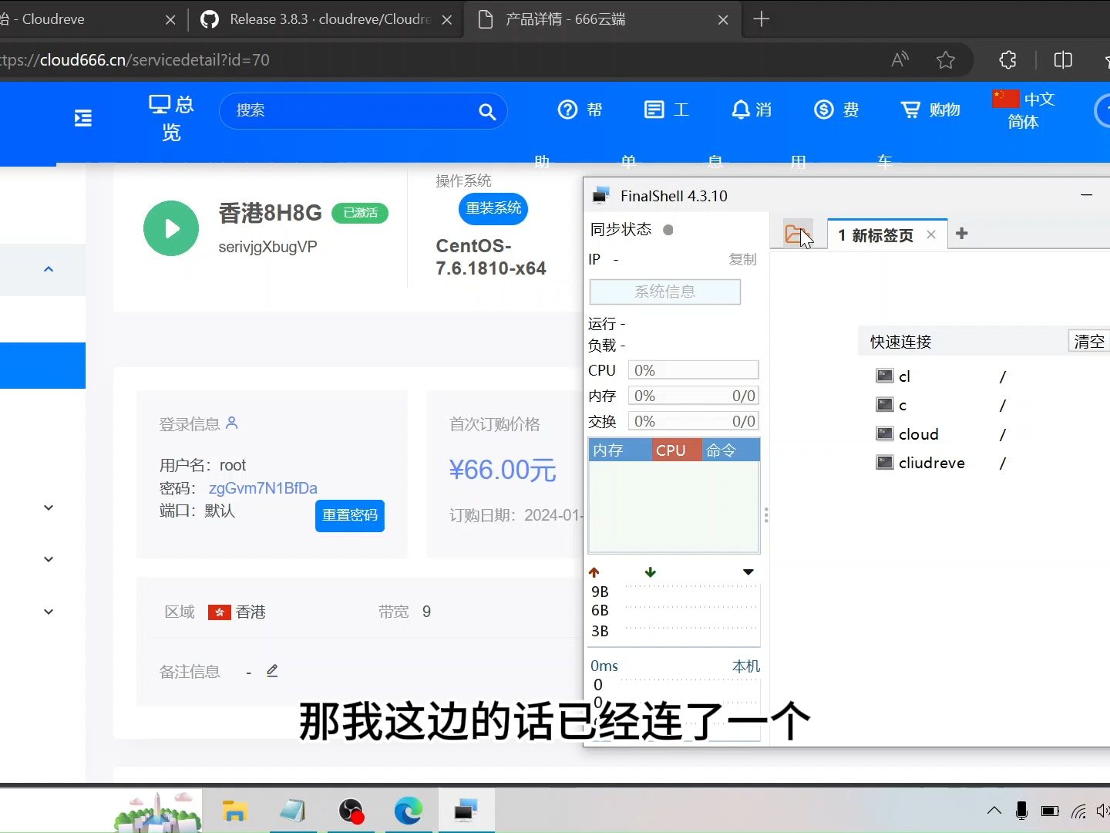Screen dimensions: 1110x833
Task: Toggle the website sidebar menu icon
Action: 83,118
